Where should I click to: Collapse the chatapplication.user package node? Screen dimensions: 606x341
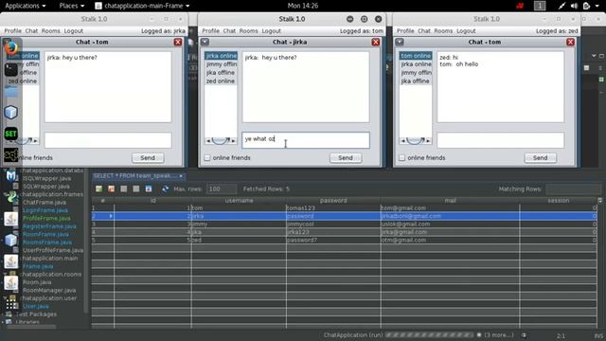click(x=5, y=298)
